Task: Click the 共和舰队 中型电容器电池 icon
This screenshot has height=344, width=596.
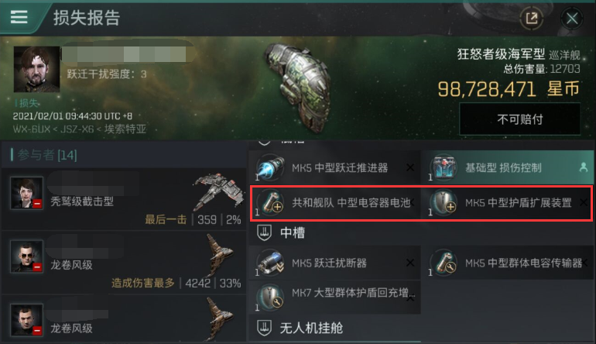Action: click(269, 202)
